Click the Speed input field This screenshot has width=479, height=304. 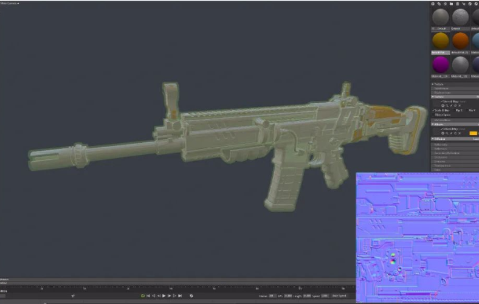coord(325,295)
